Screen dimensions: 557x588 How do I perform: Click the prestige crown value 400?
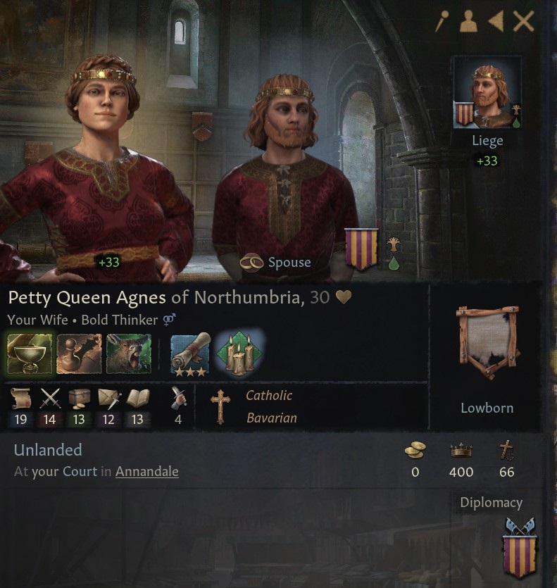[x=461, y=472]
